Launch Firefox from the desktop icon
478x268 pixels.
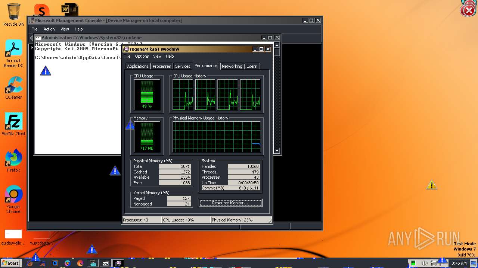tap(13, 161)
